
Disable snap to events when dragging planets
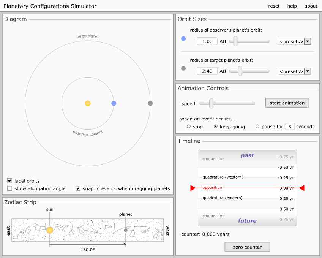click(x=78, y=188)
